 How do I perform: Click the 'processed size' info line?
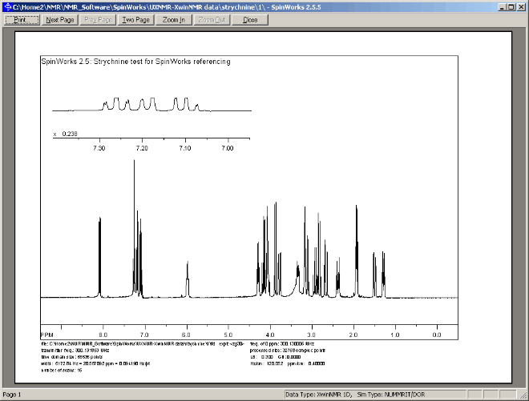tap(288, 351)
